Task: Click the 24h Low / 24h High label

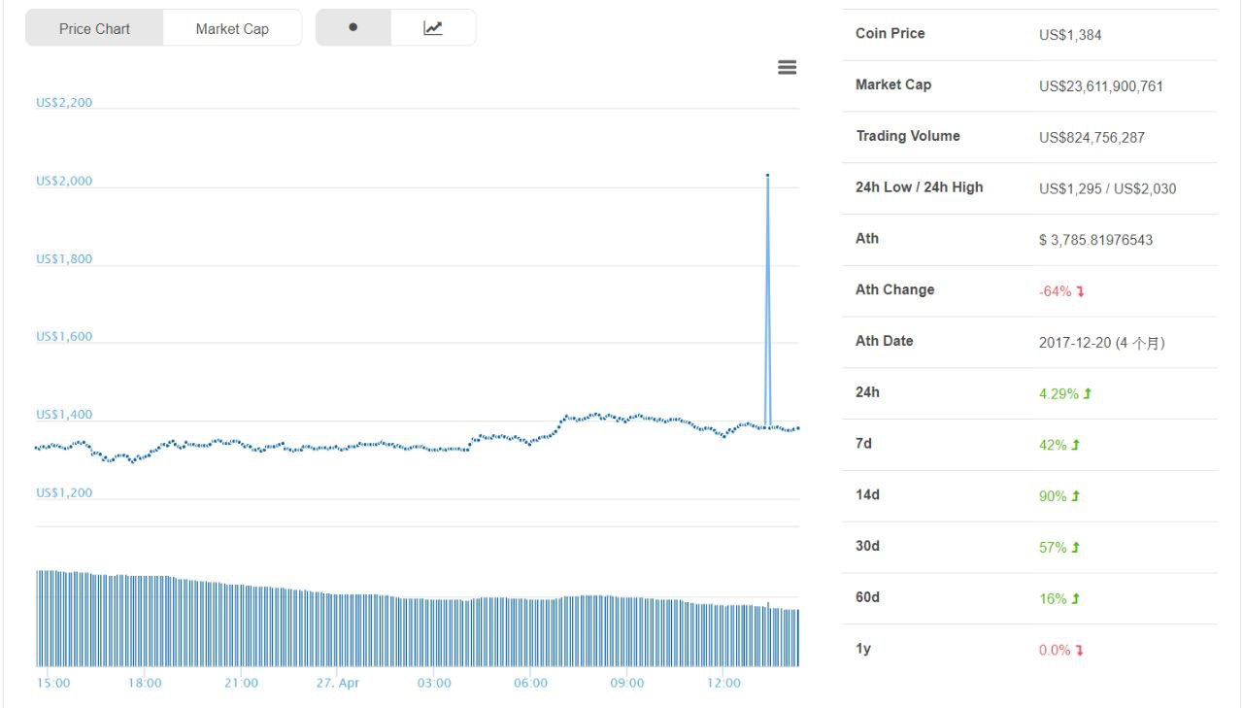Action: click(919, 187)
